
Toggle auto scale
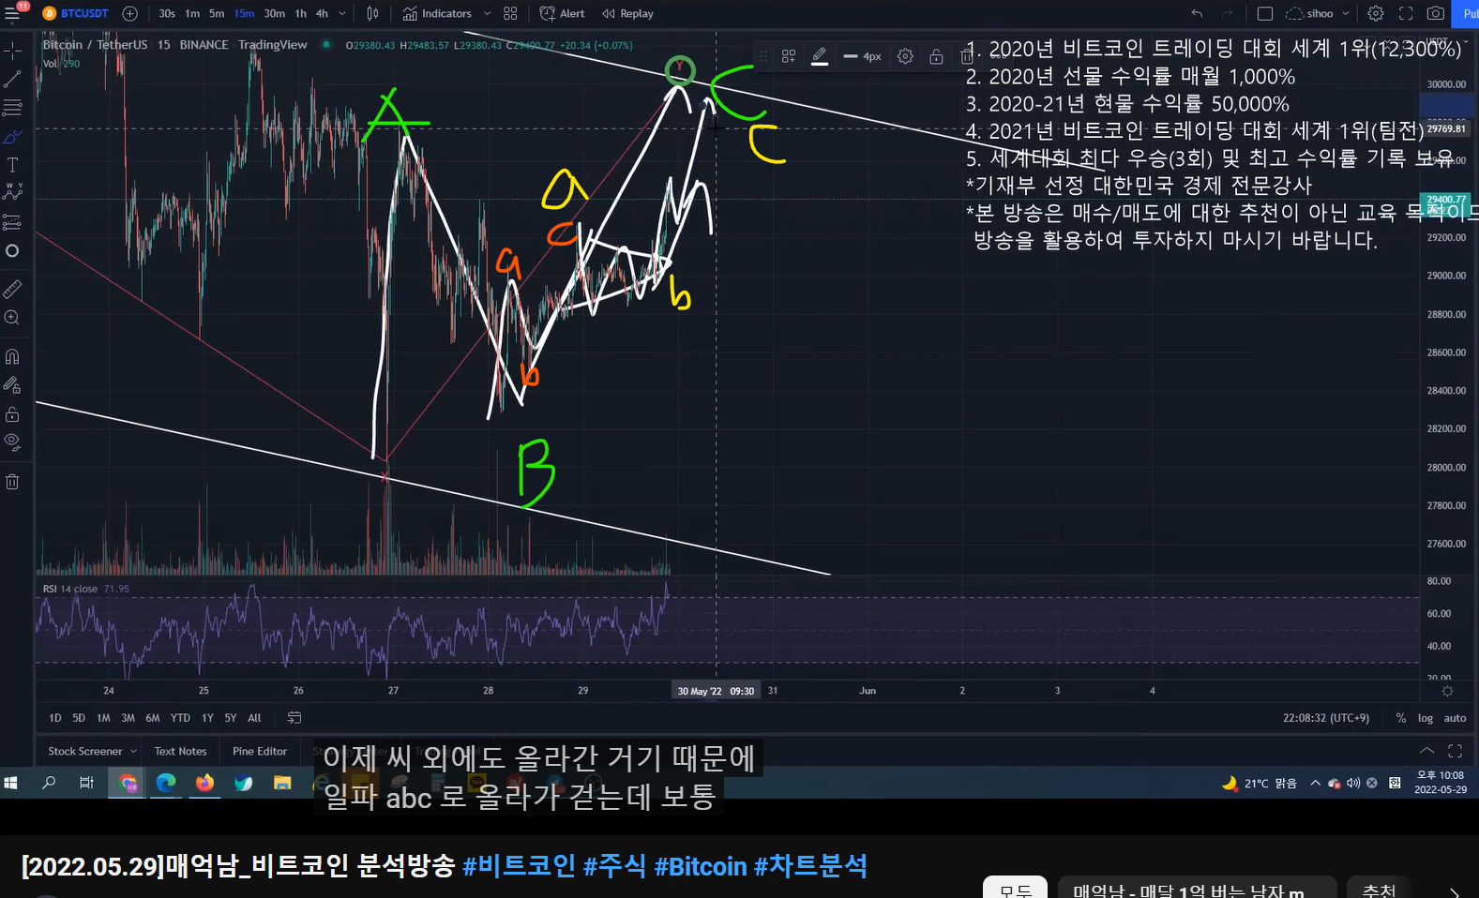(x=1455, y=718)
